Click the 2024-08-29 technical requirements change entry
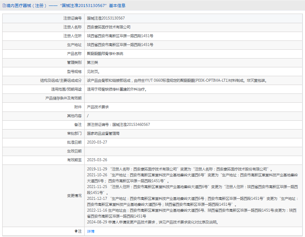Screen dimensions: 305x237 pos(153,222)
